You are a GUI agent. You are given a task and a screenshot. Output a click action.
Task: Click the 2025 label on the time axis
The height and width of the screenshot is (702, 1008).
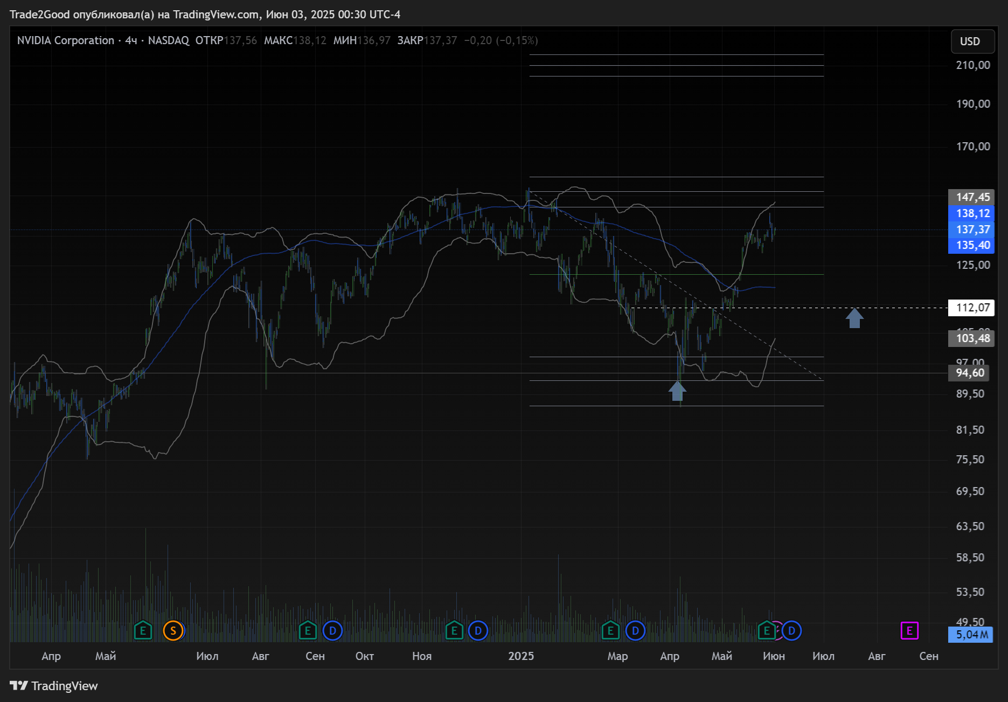(521, 656)
